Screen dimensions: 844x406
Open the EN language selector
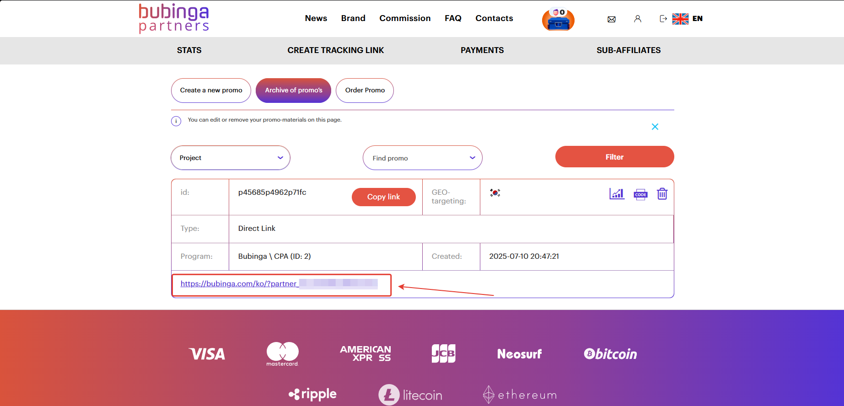tap(698, 19)
